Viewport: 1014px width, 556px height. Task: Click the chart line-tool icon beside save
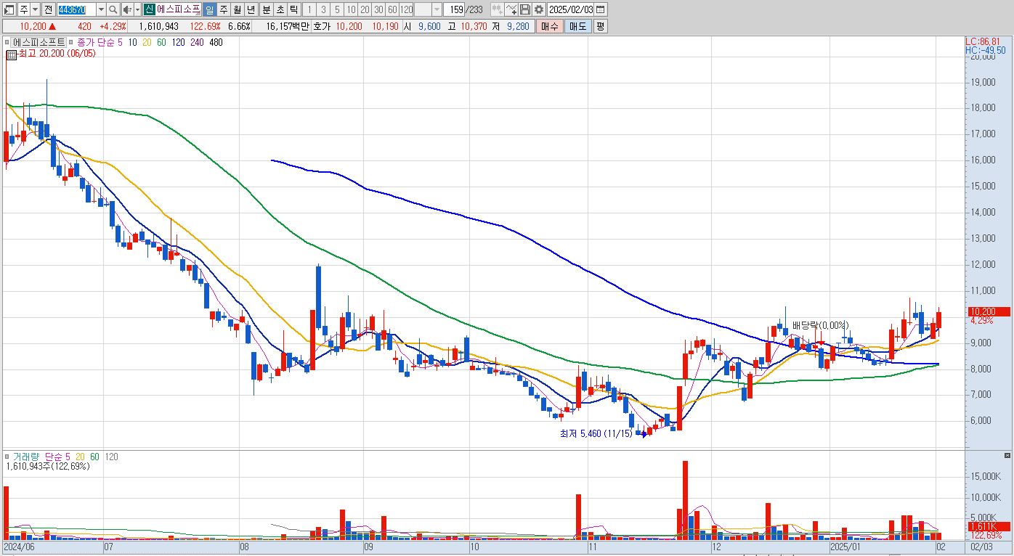tap(511, 9)
